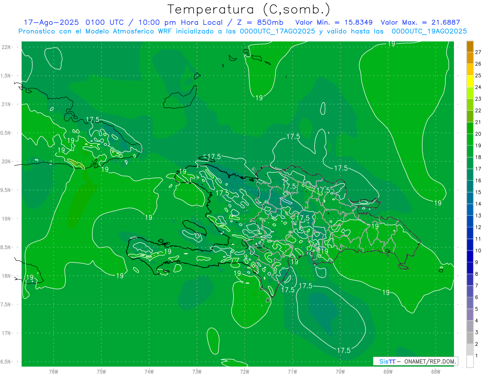Click the "10" color scale label
Screen dimensions: 489x377
click(478, 251)
